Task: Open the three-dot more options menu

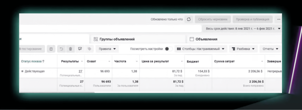Action: (278, 19)
